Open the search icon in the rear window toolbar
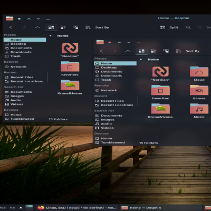211x211 pixels. tap(188, 27)
